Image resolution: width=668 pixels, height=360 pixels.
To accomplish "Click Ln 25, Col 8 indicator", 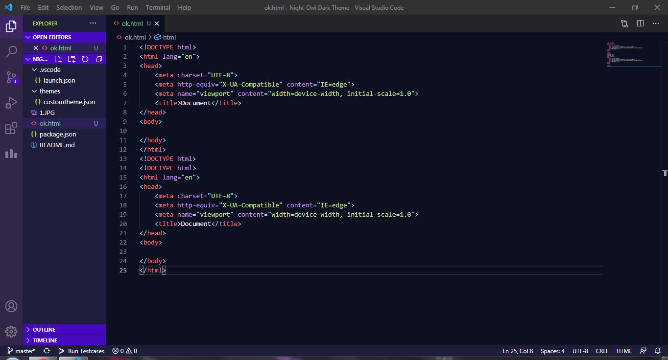I will point(518,351).
